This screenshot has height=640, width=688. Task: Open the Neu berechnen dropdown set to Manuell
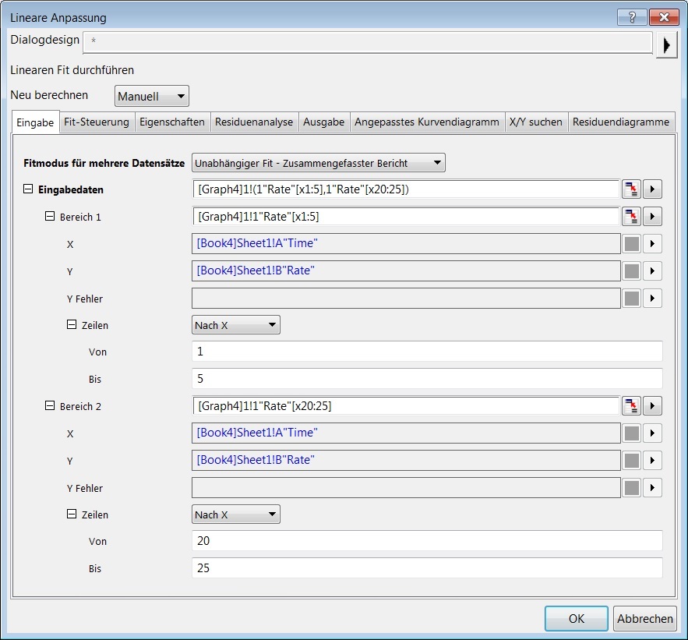point(152,96)
